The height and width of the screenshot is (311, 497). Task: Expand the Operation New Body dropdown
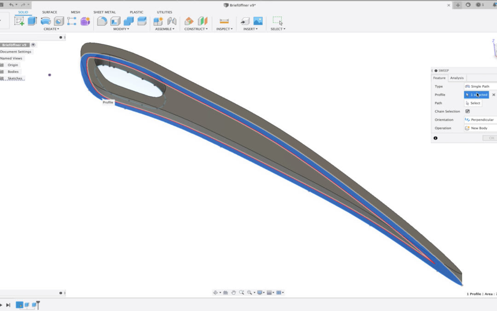(x=480, y=128)
